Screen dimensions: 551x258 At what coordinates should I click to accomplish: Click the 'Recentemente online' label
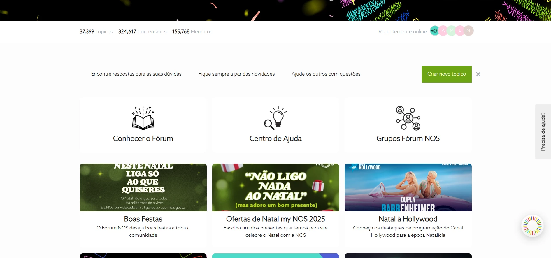click(403, 31)
